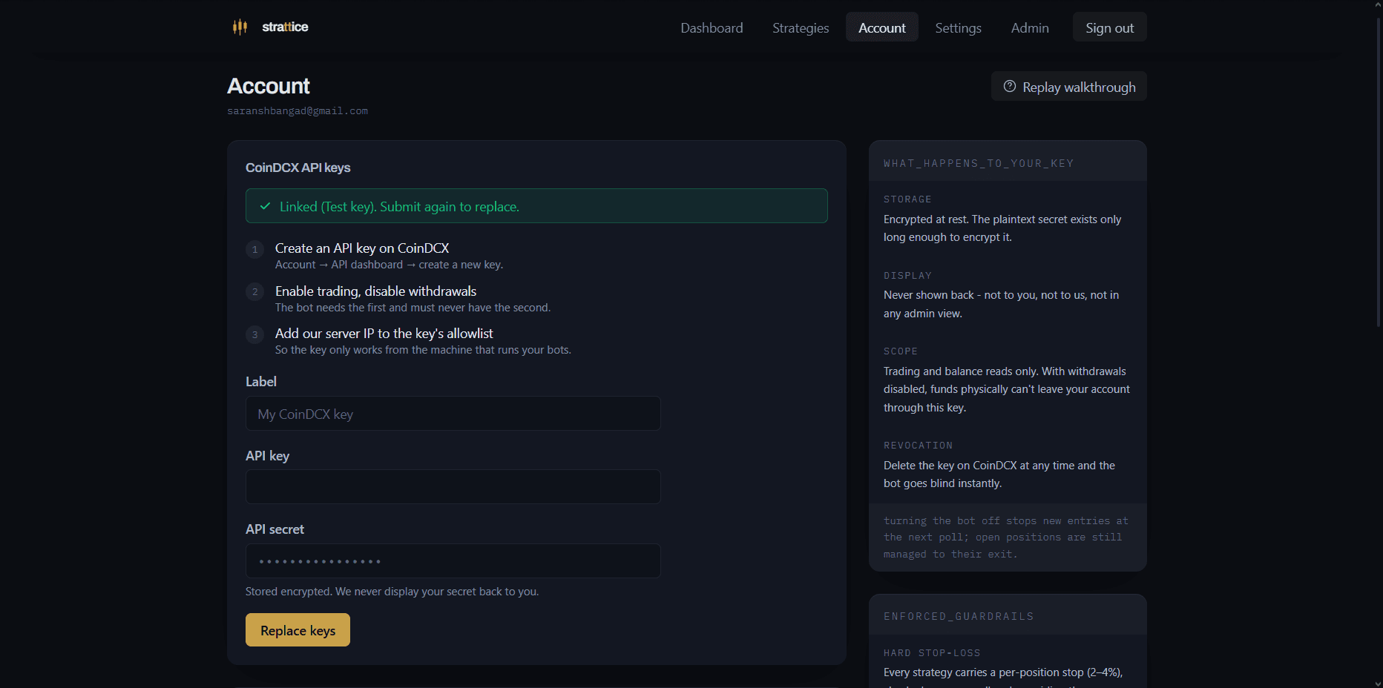Click the green checkmark in Linked banner
The width and height of the screenshot is (1383, 688).
pyautogui.click(x=265, y=206)
